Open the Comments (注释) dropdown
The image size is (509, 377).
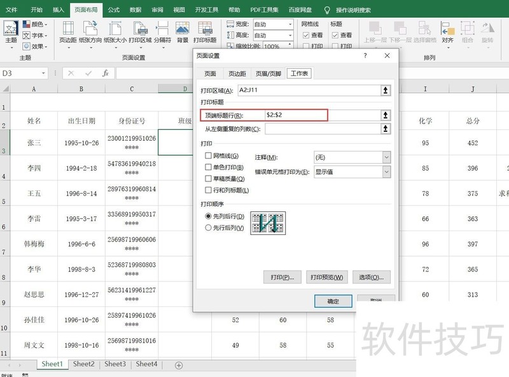coord(386,157)
